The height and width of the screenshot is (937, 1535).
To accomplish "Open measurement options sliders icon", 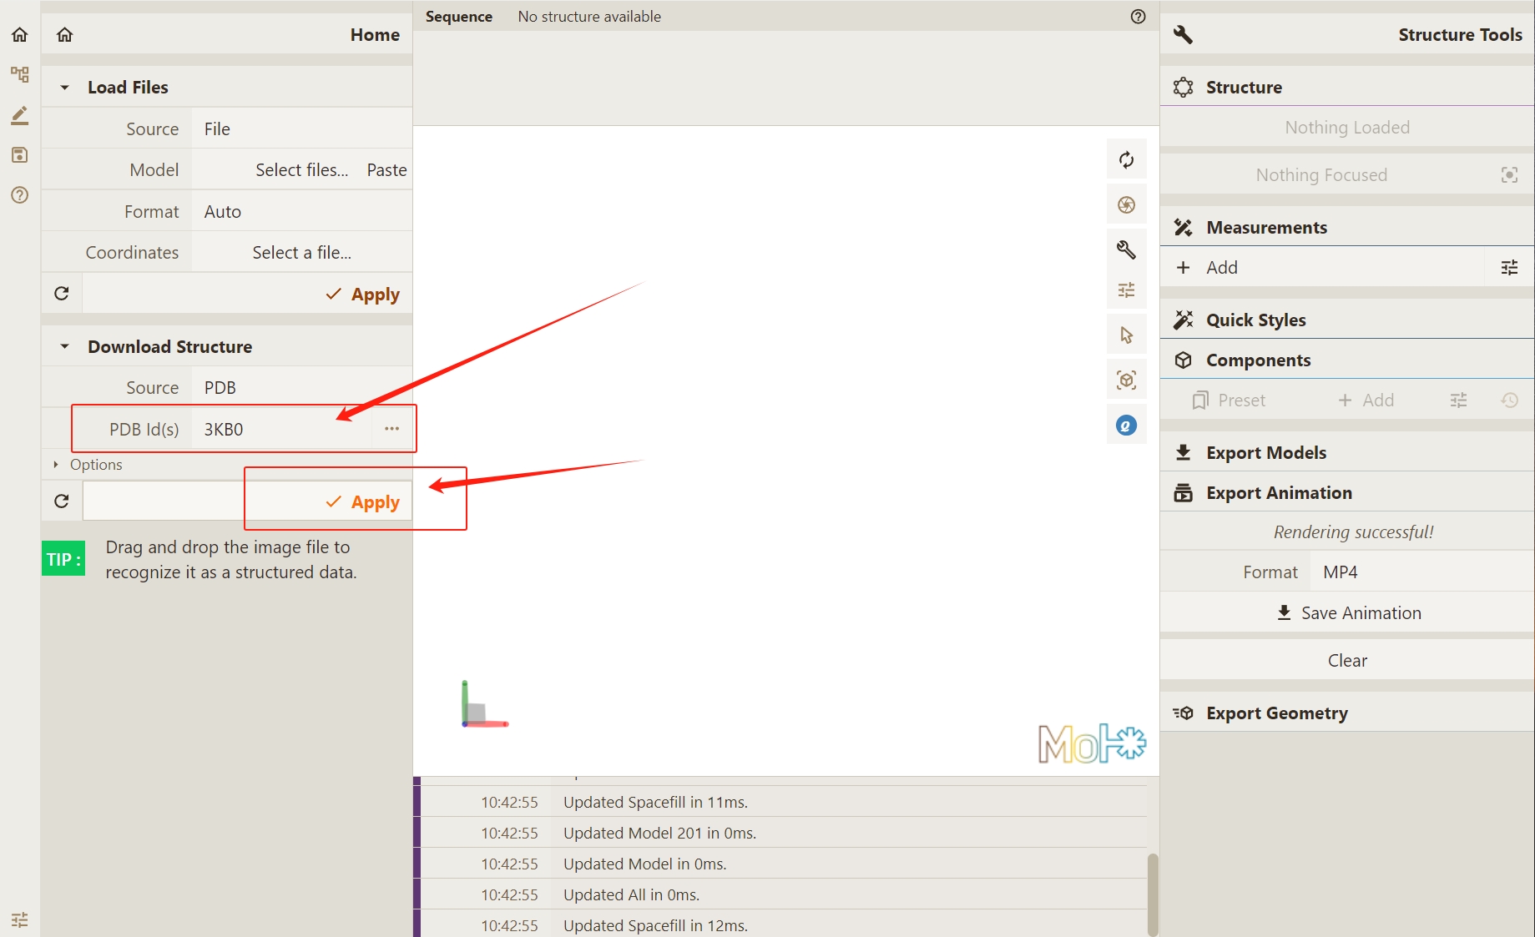I will click(x=1509, y=268).
